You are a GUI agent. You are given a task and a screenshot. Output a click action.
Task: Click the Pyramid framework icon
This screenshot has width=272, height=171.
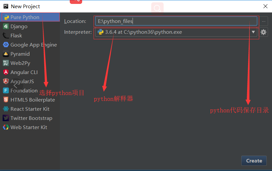click(x=6, y=54)
